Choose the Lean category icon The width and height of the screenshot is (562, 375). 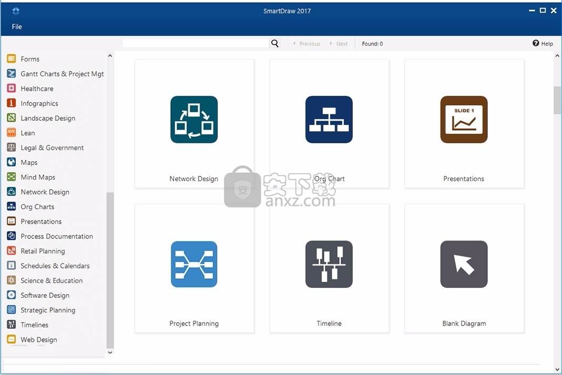point(12,132)
